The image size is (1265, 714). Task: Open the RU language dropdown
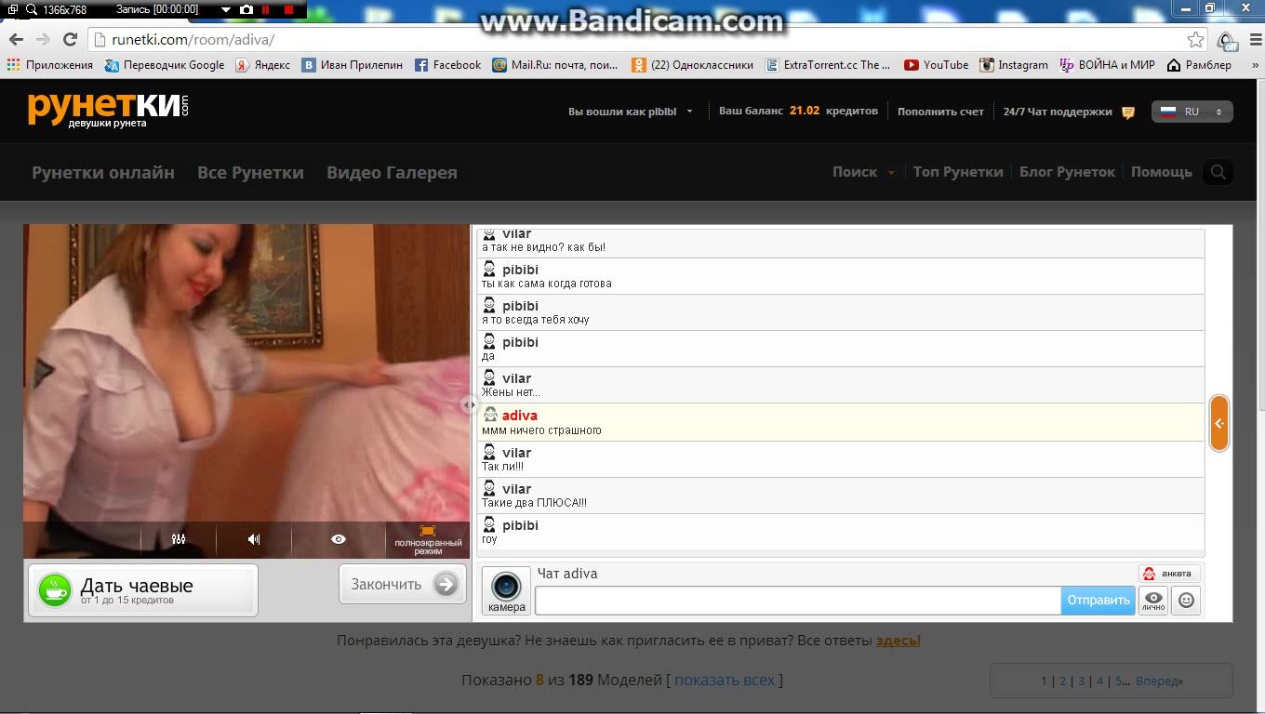[1192, 112]
